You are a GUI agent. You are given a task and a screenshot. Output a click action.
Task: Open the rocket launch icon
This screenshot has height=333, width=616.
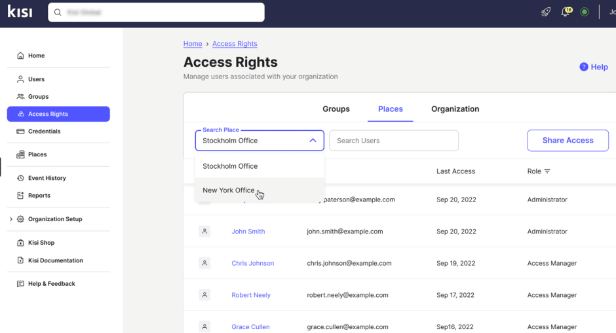pyautogui.click(x=546, y=12)
